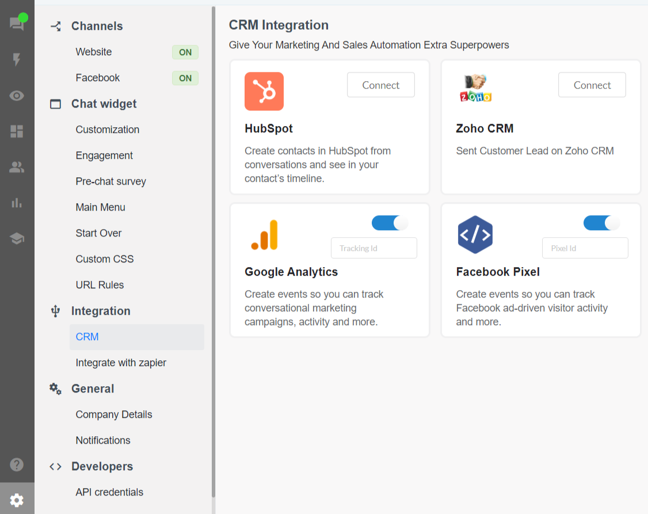The height and width of the screenshot is (514, 648).
Task: Click the Tracking Id input field
Action: [x=373, y=248]
